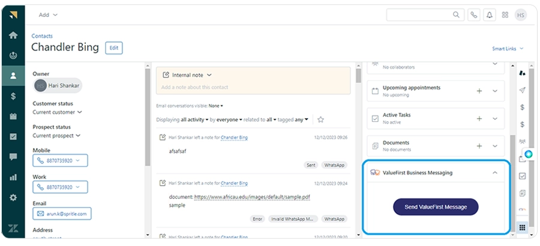
Task: Open the Deals dollar icon in sidebar
Action: (x=13, y=96)
